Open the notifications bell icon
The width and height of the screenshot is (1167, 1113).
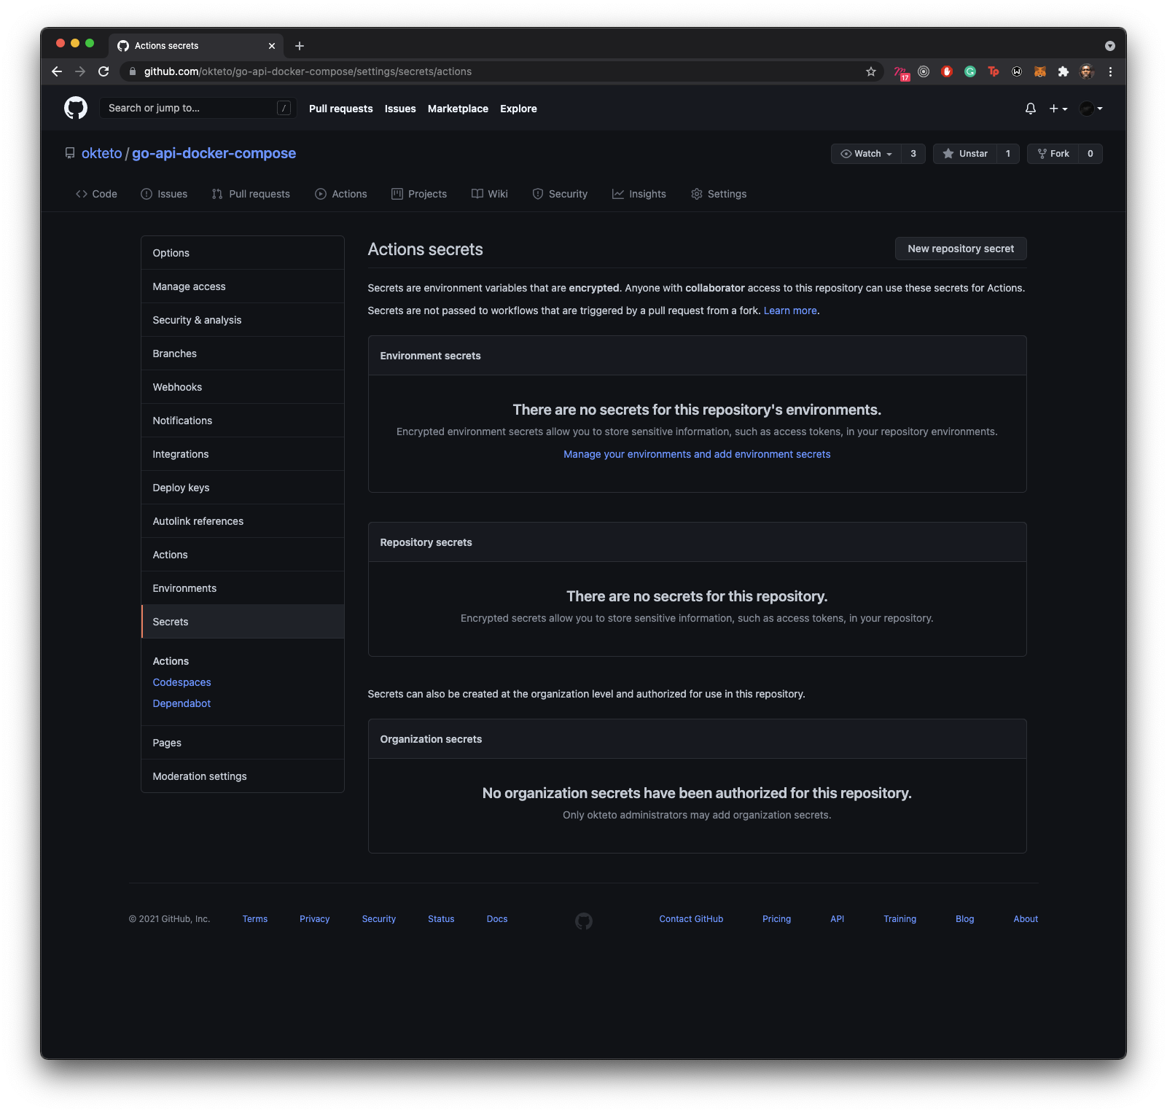pos(1030,109)
